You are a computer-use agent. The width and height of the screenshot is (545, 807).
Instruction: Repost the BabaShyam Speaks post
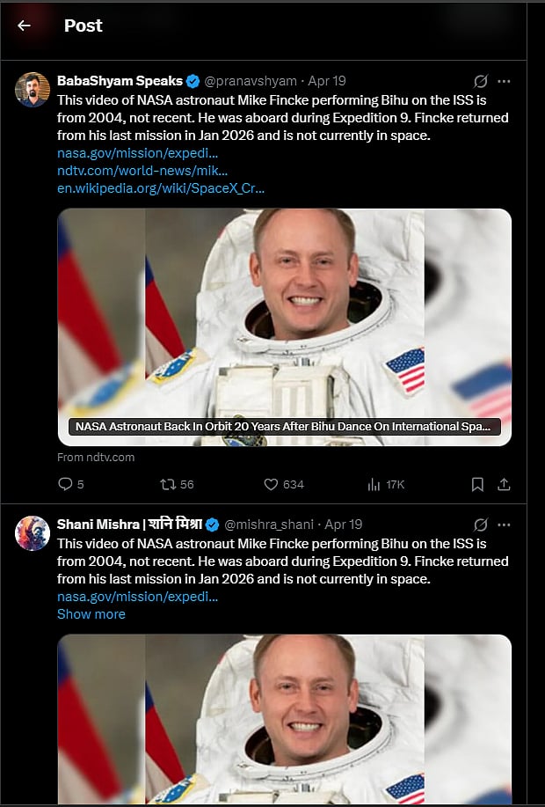(167, 484)
